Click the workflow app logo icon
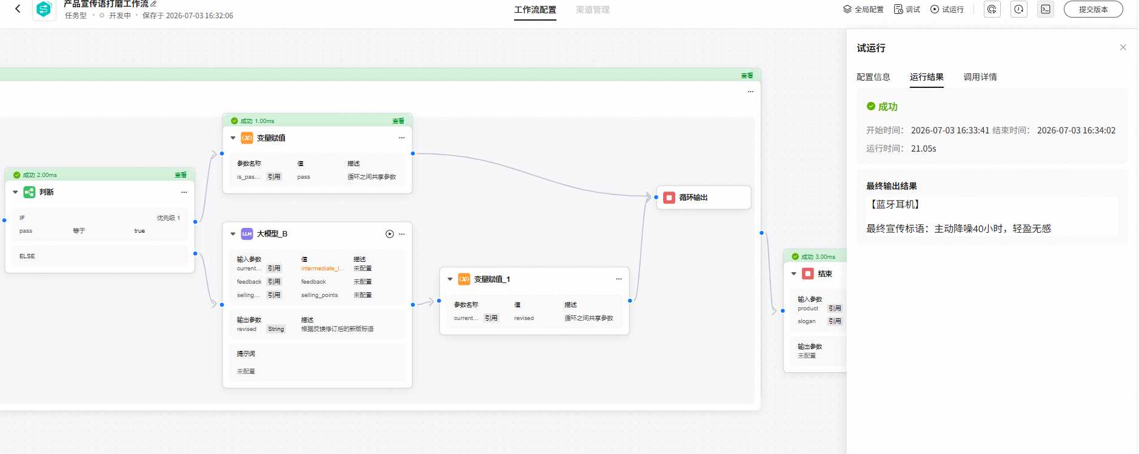This screenshot has width=1139, height=454. (44, 9)
